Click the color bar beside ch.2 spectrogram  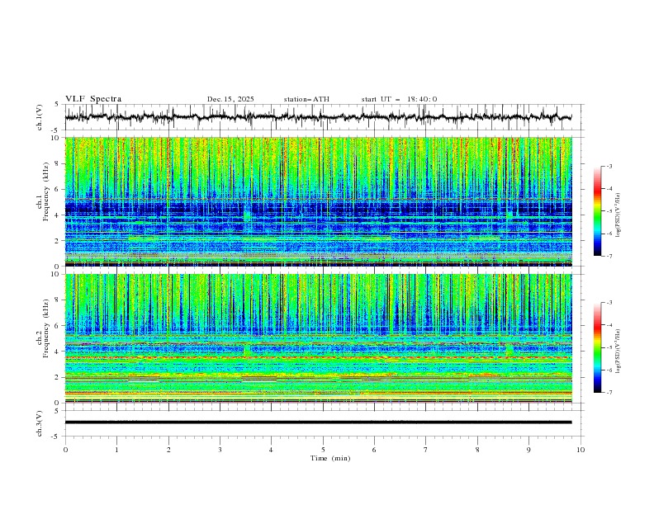coord(597,347)
